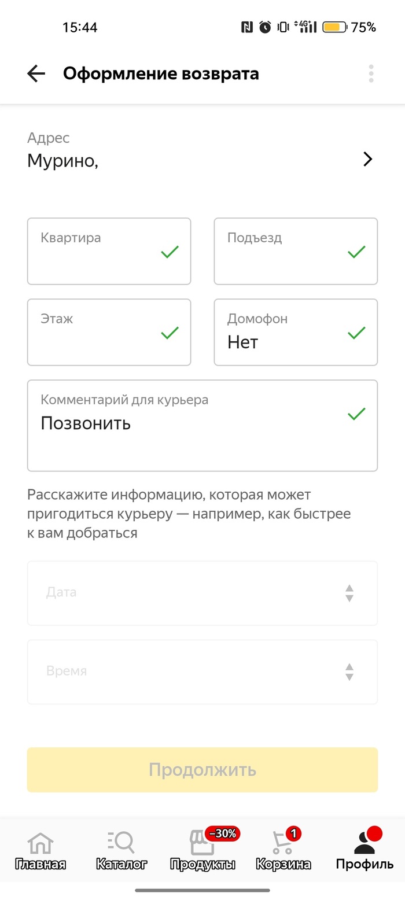Tap the alarm clock status icon

coord(265,27)
